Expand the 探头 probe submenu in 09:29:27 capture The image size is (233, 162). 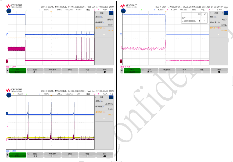pyautogui.click(x=219, y=71)
